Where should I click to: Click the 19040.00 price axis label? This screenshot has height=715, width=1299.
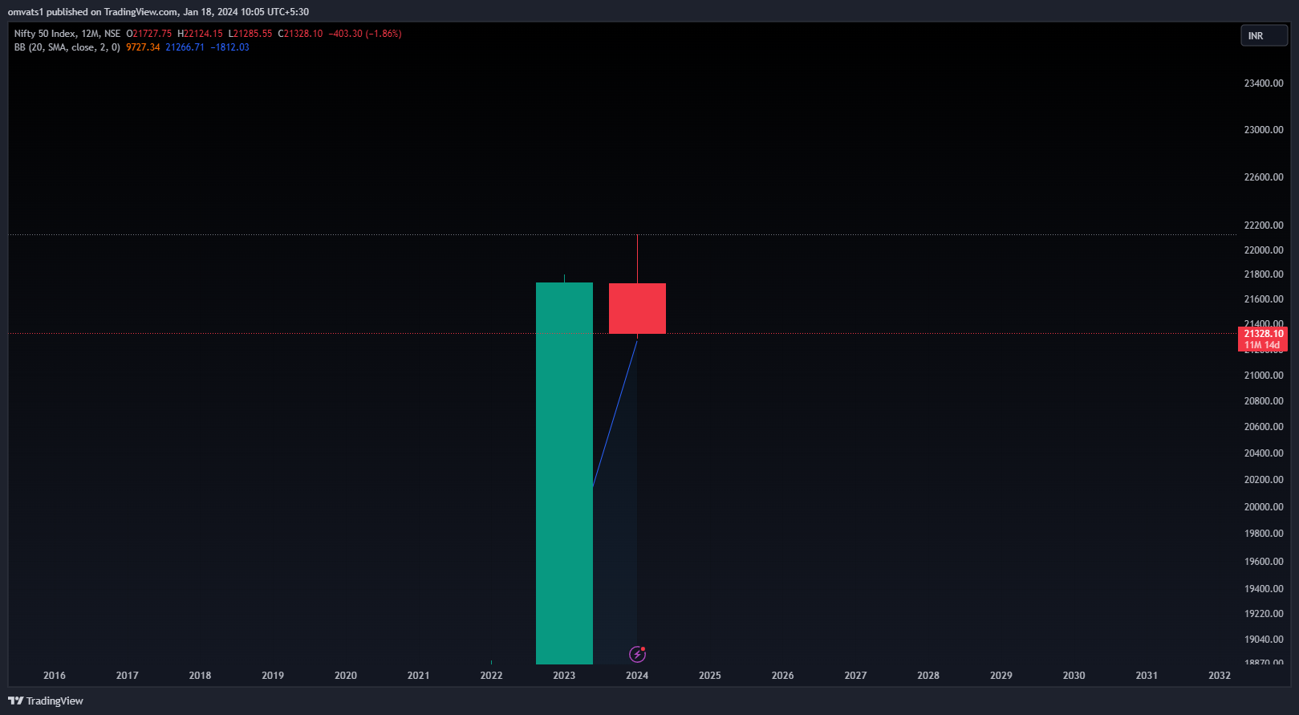[1264, 640]
